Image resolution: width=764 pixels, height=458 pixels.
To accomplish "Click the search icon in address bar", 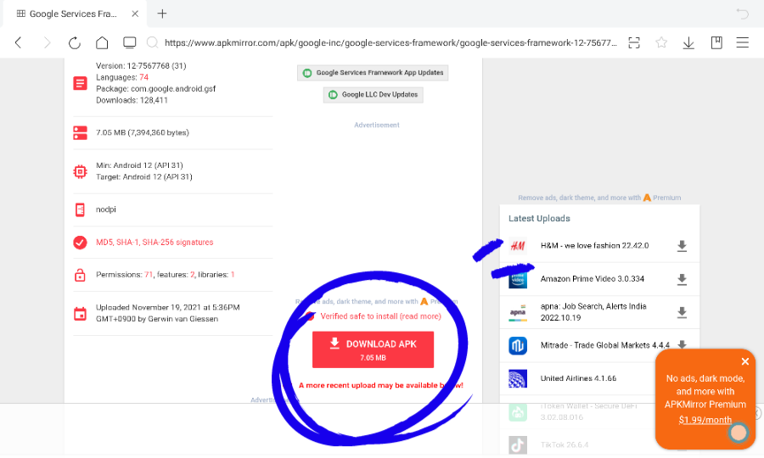I will (153, 42).
